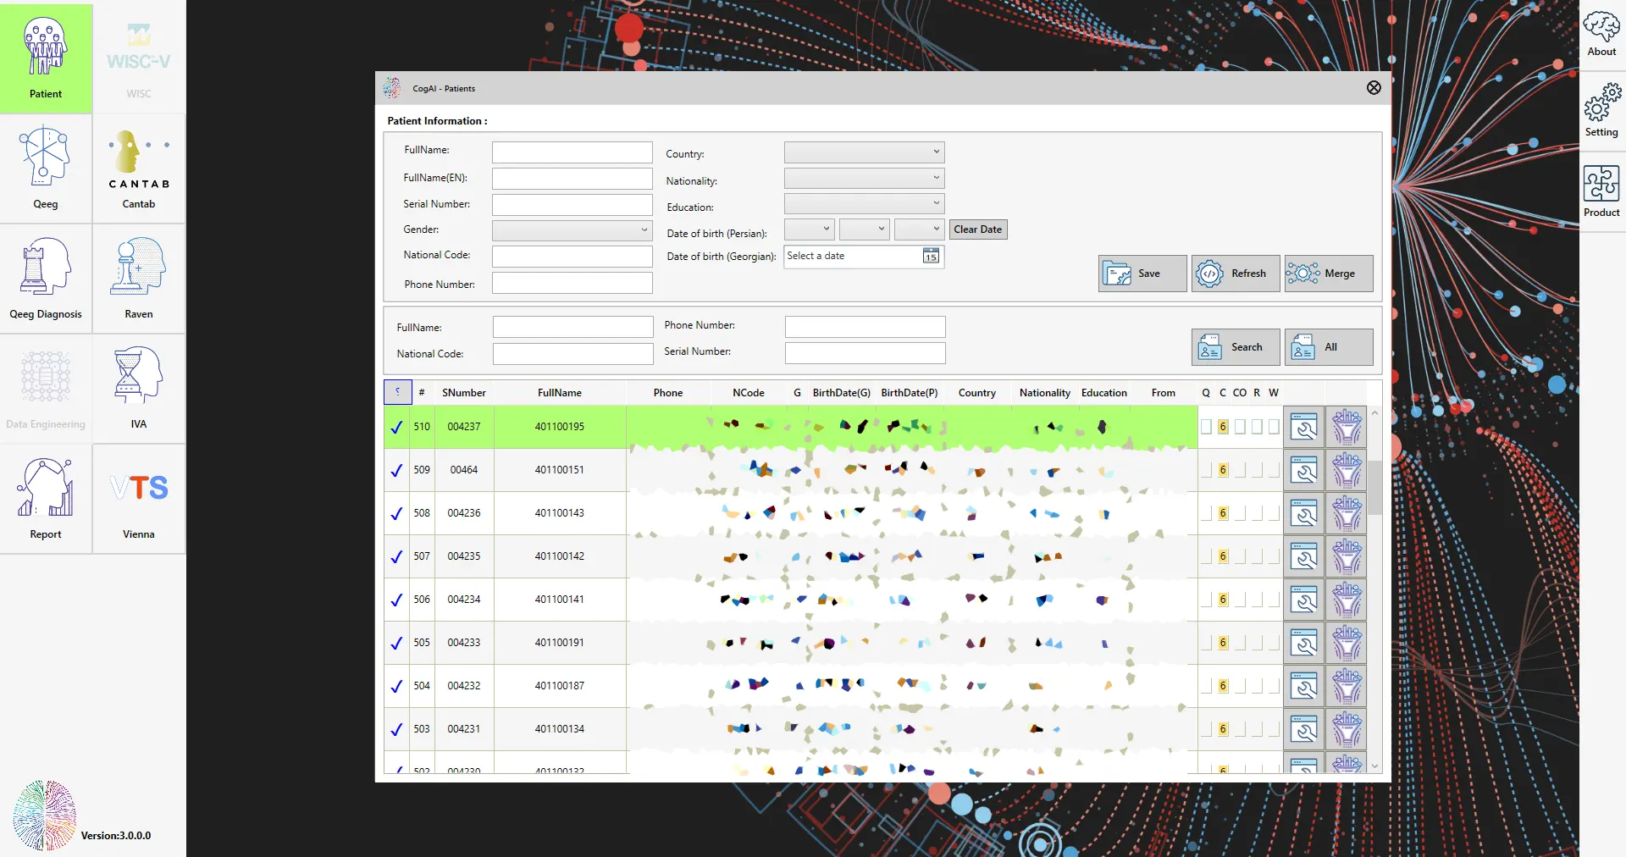Image resolution: width=1626 pixels, height=857 pixels.
Task: Open the Product panel
Action: [x=1601, y=191]
